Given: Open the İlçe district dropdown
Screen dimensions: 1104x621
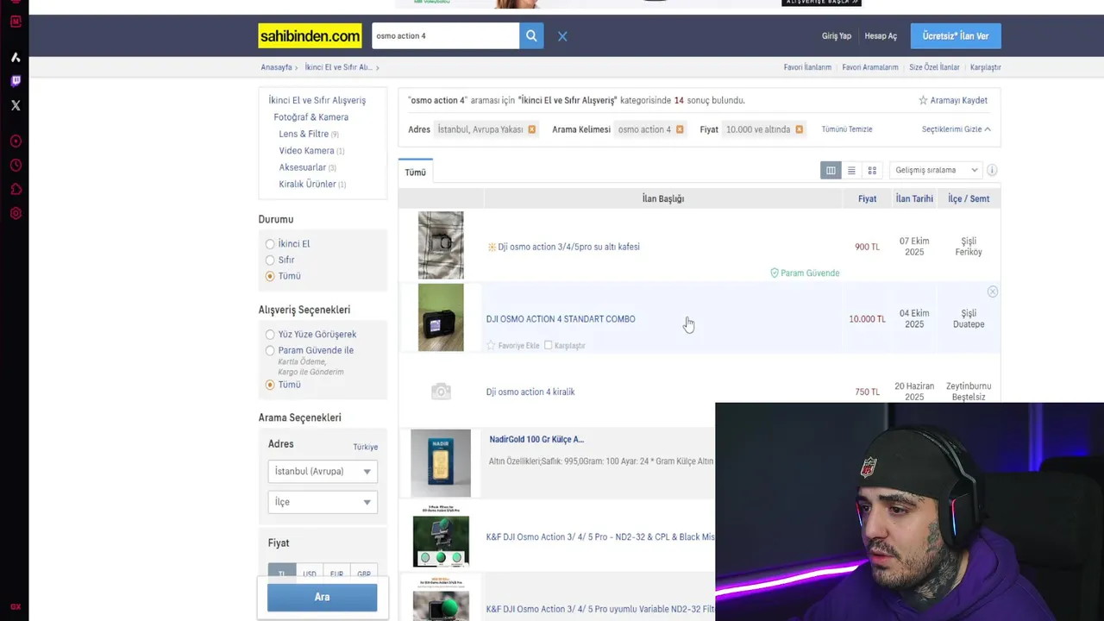Looking at the screenshot, I should [x=323, y=502].
